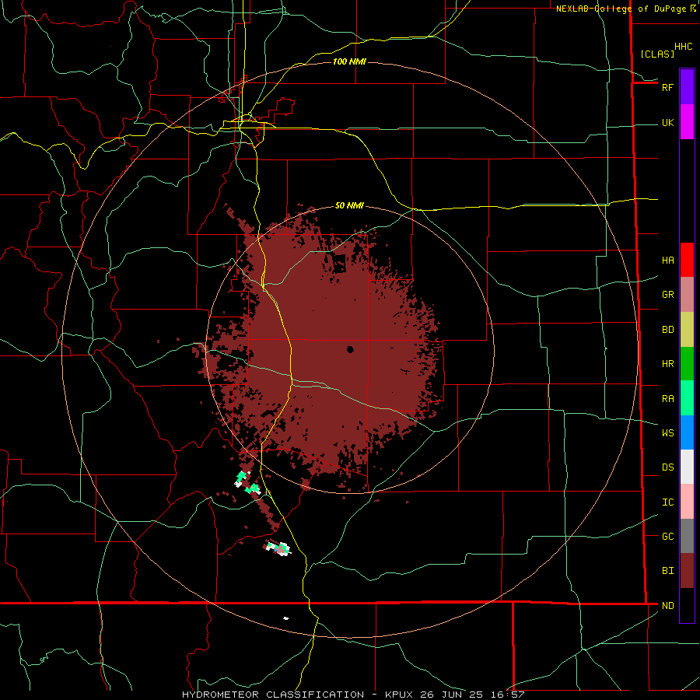Click the GC legend label
The image size is (700, 700).
click(667, 537)
